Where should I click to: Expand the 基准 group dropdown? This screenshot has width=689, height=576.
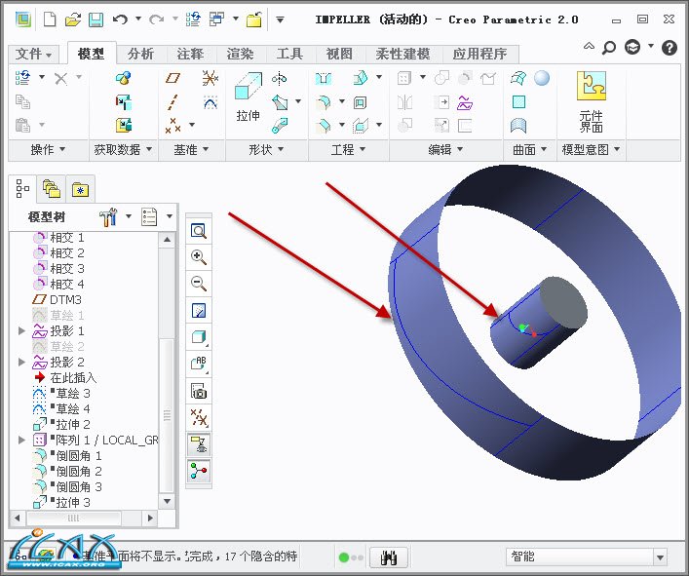pos(191,150)
